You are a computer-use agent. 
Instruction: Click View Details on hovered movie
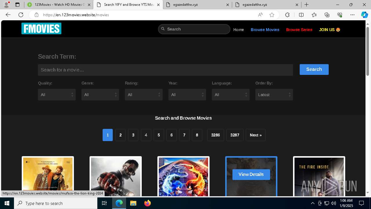click(x=251, y=174)
